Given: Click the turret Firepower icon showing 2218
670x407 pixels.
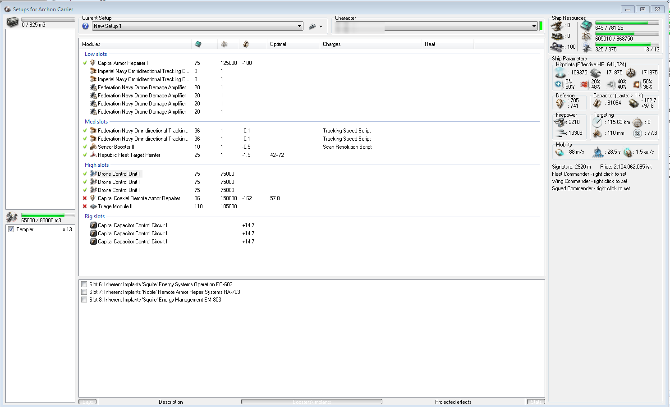Looking at the screenshot, I should (x=560, y=122).
